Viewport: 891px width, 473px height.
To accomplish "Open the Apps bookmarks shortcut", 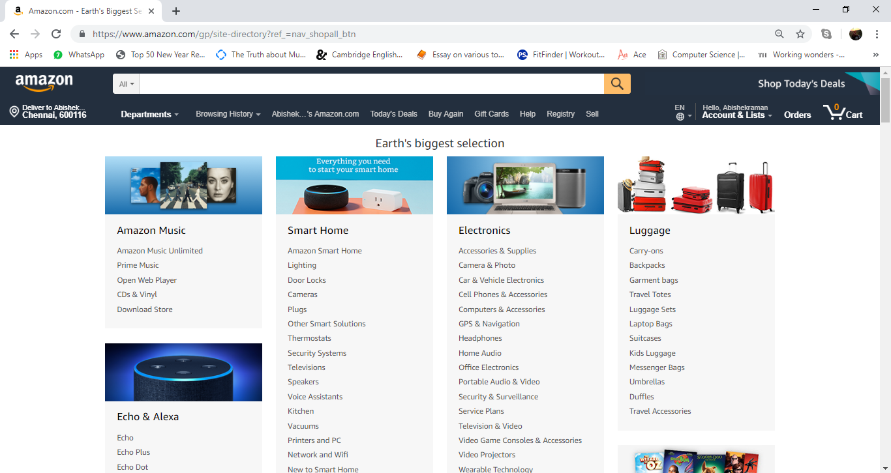I will (26, 55).
